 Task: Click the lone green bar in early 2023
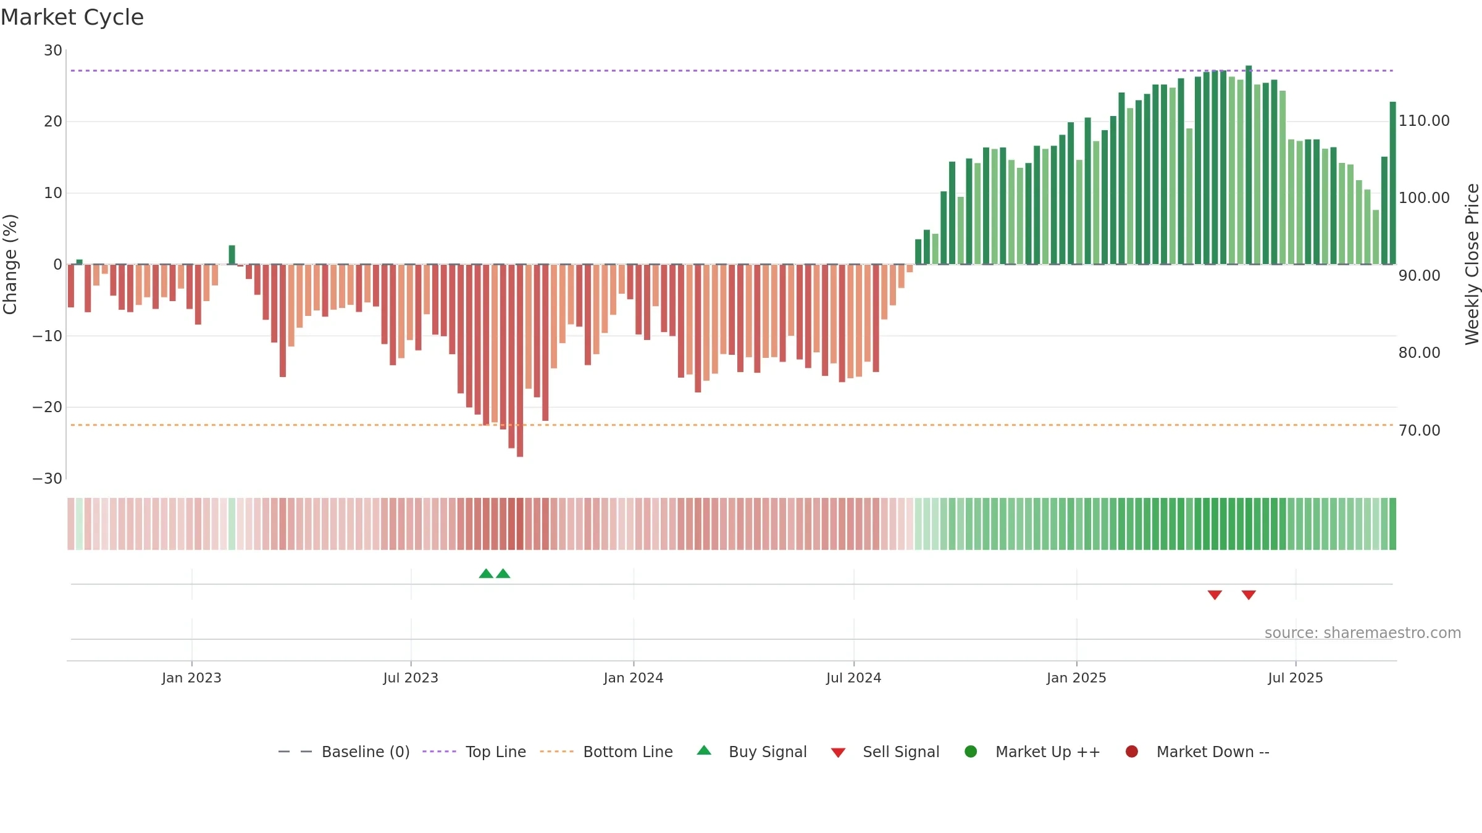[x=232, y=255]
